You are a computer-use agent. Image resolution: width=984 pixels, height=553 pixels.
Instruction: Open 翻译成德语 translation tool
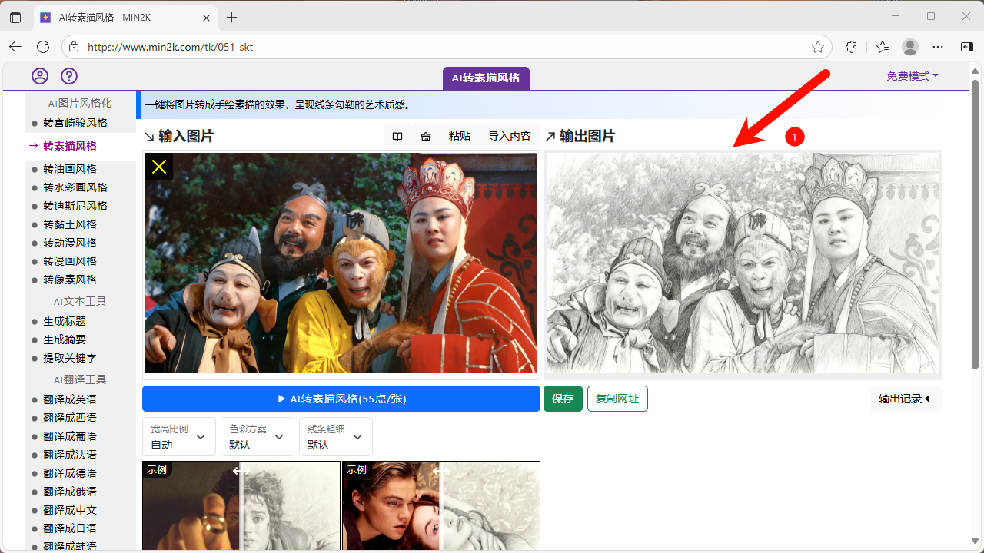[x=70, y=473]
